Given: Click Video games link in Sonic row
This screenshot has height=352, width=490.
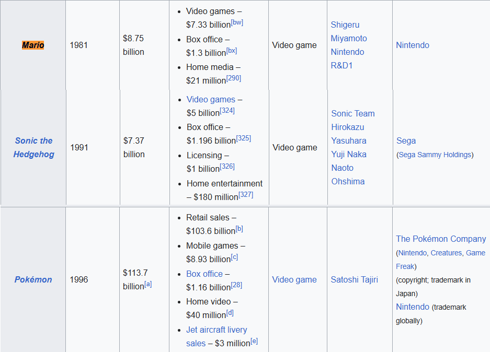Looking at the screenshot, I should click(x=211, y=100).
